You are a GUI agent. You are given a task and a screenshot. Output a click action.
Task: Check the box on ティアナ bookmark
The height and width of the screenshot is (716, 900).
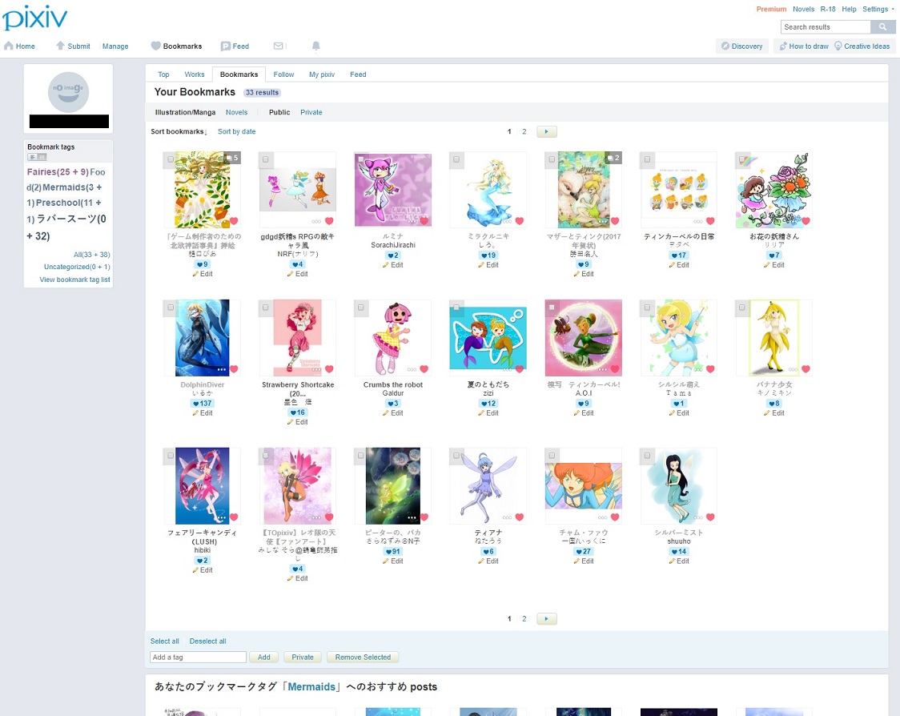pyautogui.click(x=456, y=456)
